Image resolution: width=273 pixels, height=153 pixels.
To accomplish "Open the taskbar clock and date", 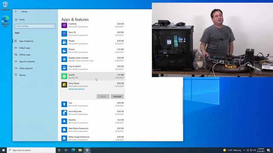I will coord(261,150).
